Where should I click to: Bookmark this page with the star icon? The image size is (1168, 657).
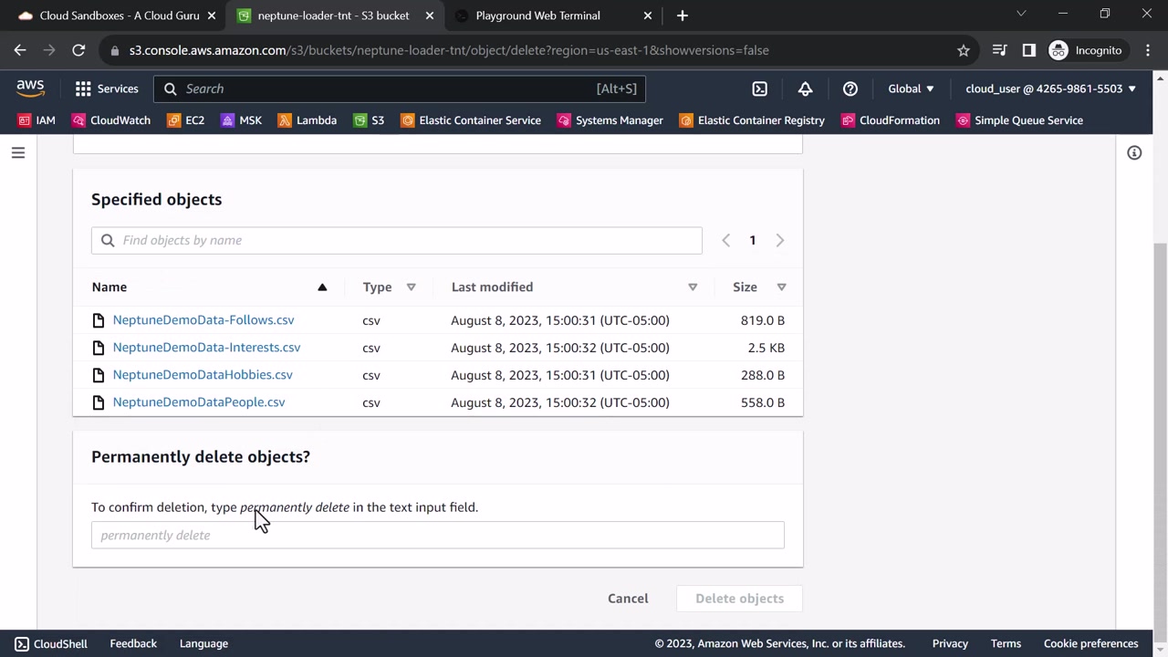(x=963, y=50)
